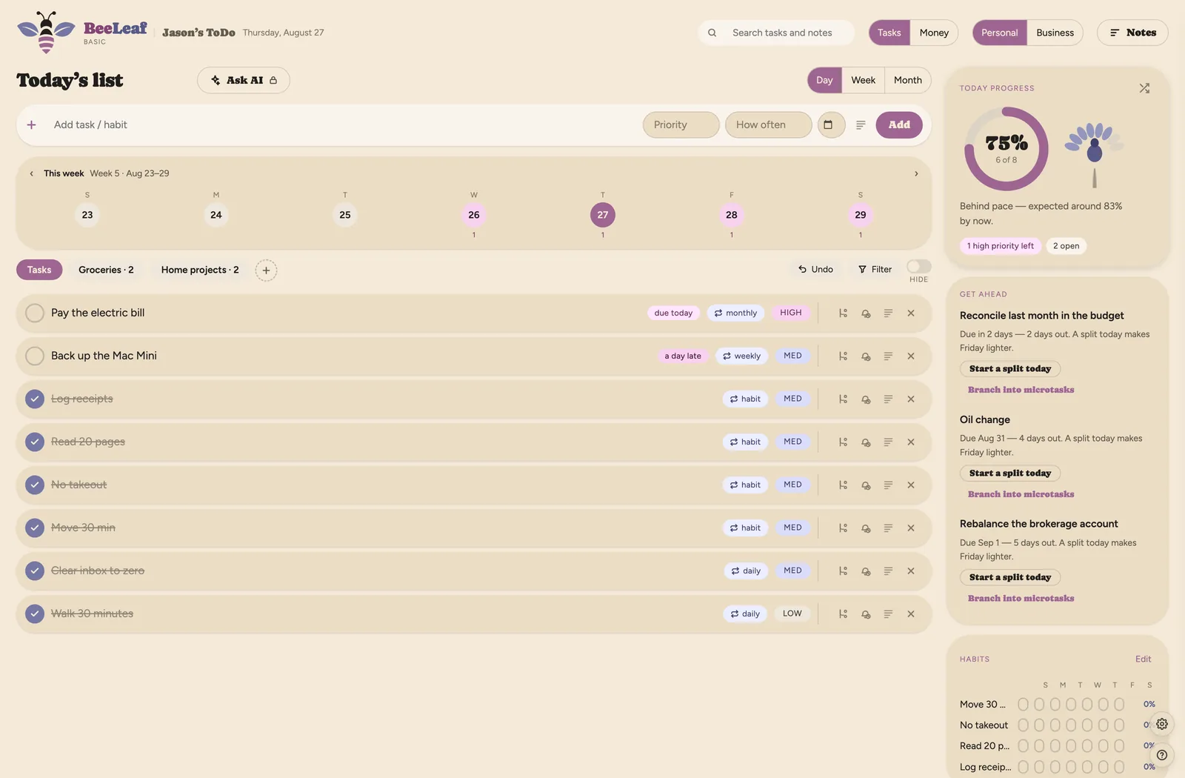The width and height of the screenshot is (1185, 778).
Task: Uncheck the Clear inbox to zero task
Action: (35, 571)
